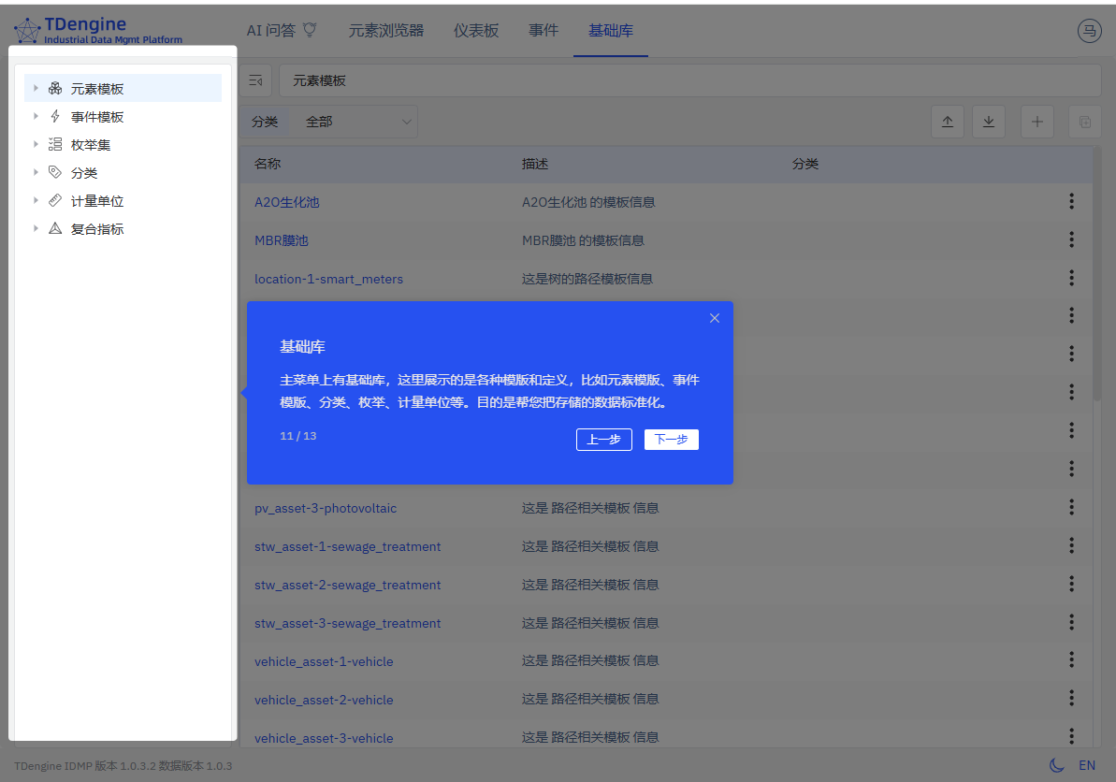1116x782 pixels.
Task: Expand the 元素模板 tree arrow
Action: click(x=36, y=88)
